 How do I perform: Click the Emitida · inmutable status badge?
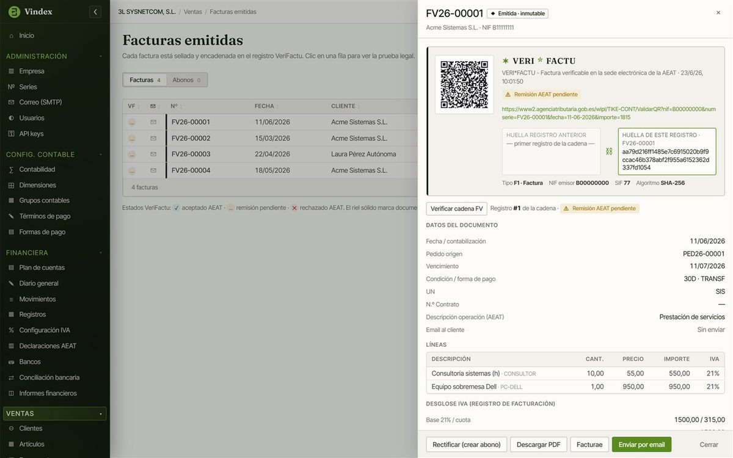[517, 13]
